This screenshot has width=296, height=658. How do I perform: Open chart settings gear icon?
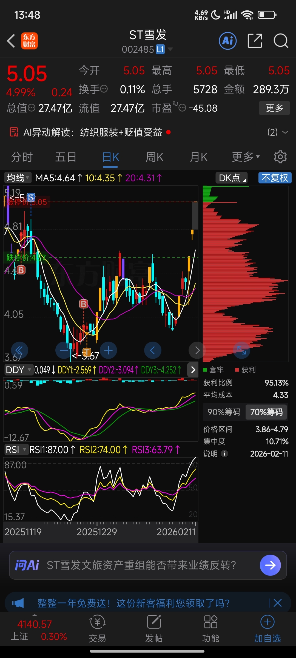pos(280,157)
